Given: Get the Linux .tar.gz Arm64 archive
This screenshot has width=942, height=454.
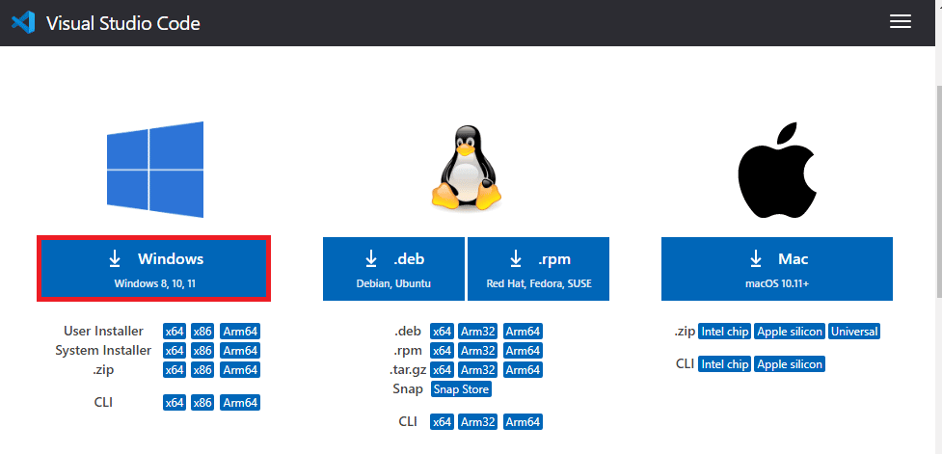Looking at the screenshot, I should click(523, 370).
